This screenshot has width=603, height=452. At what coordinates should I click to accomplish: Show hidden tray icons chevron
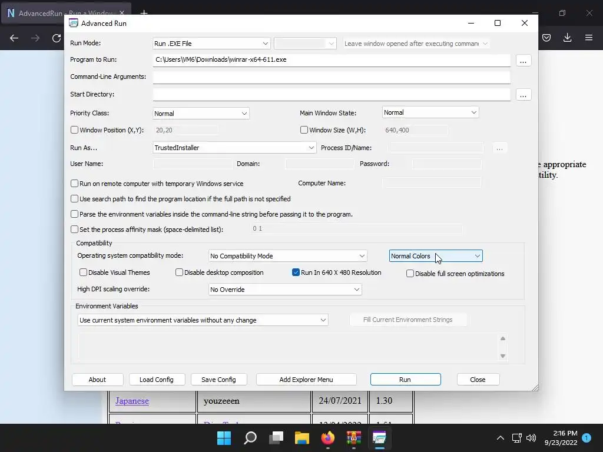501,438
